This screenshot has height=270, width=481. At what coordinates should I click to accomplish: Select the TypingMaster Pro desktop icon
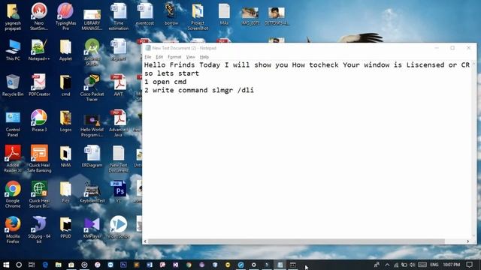click(x=65, y=16)
